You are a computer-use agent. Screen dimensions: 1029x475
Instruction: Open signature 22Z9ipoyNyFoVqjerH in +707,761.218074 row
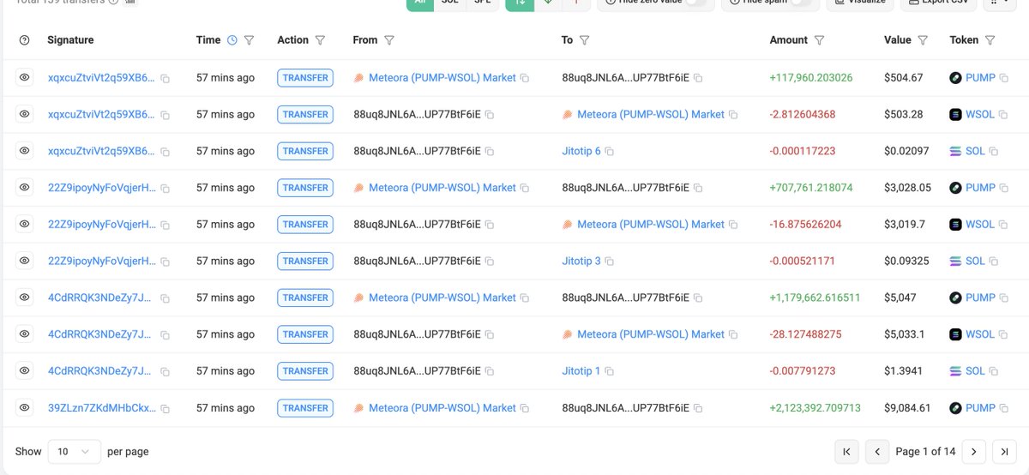pyautogui.click(x=102, y=188)
